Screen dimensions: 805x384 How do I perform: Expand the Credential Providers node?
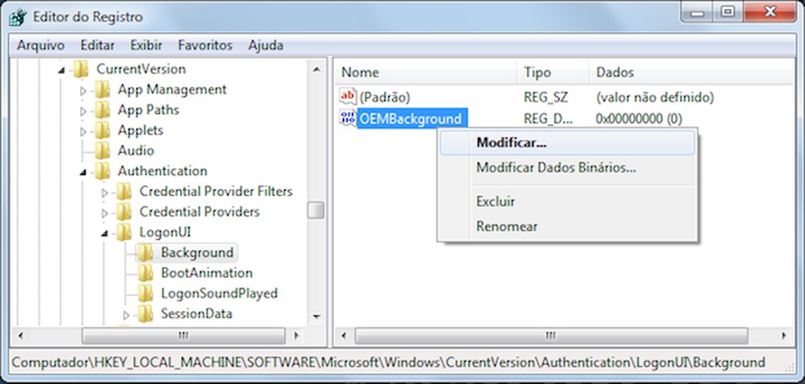[105, 212]
